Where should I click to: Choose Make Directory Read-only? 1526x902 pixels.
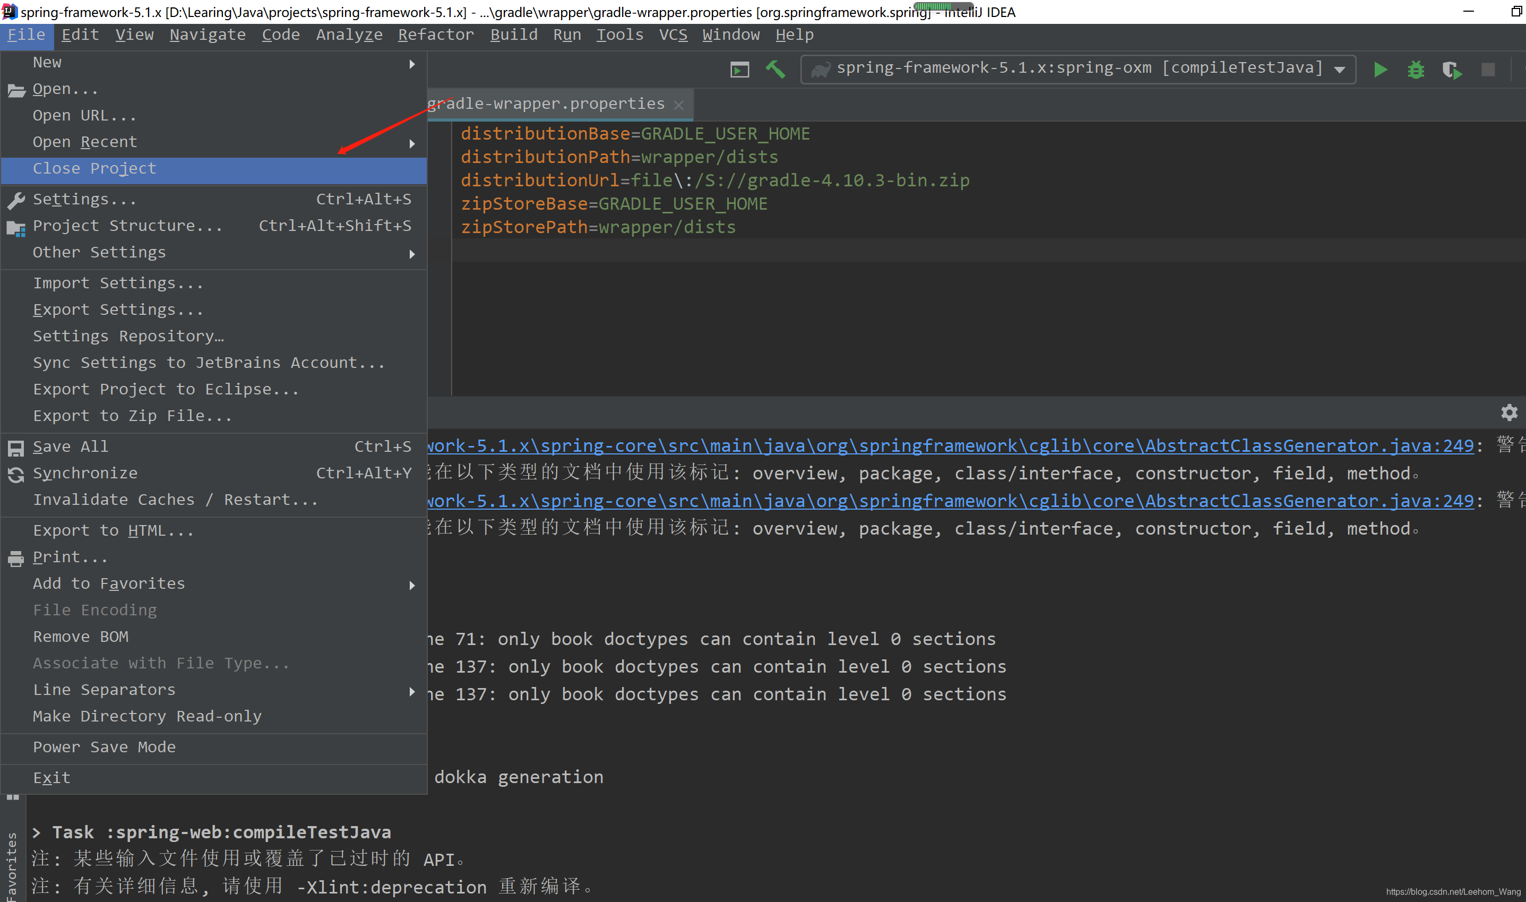(214, 716)
